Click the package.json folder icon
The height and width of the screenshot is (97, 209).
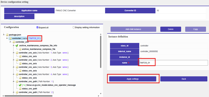click(x=7, y=35)
